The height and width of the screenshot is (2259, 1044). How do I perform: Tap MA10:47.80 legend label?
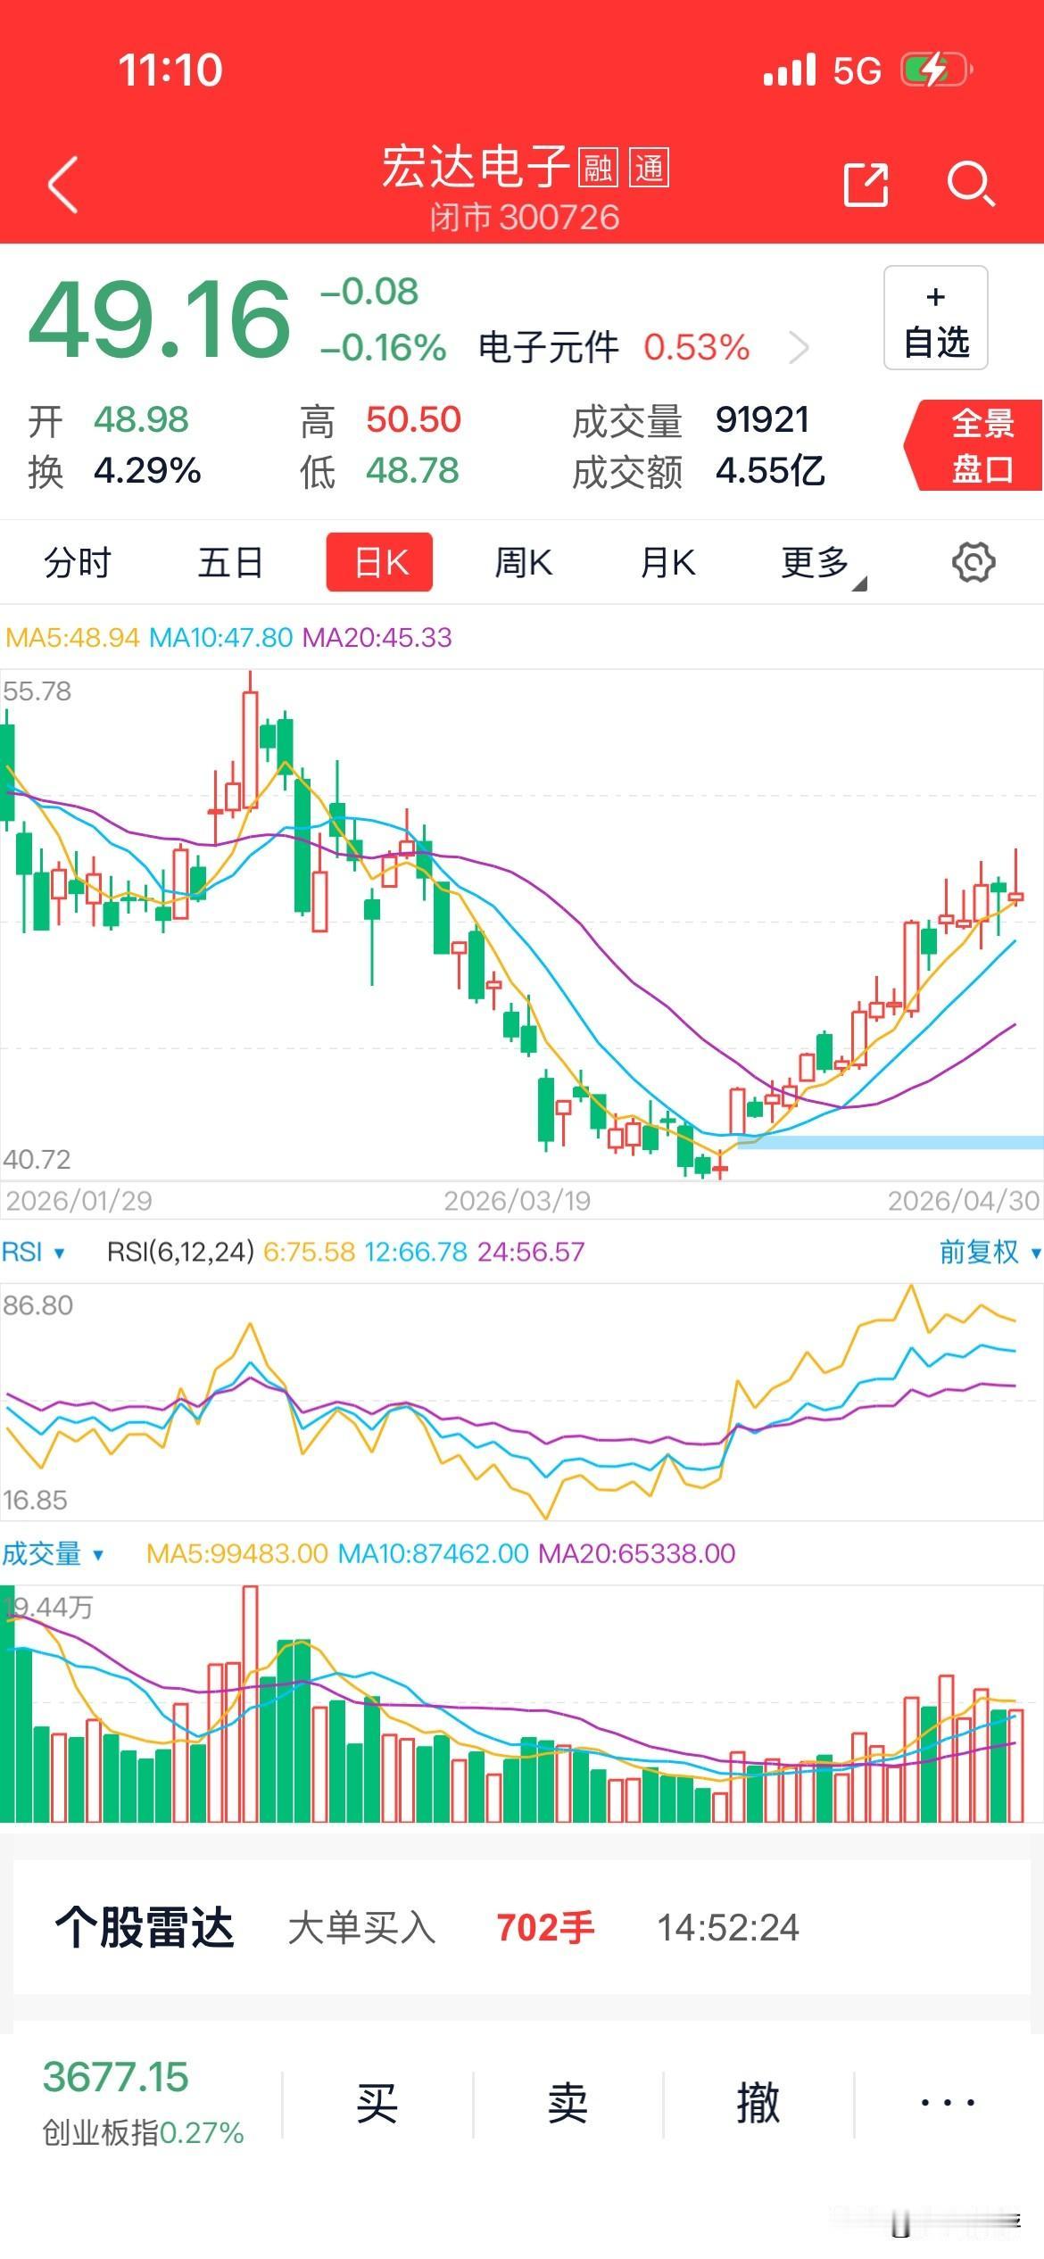(220, 637)
